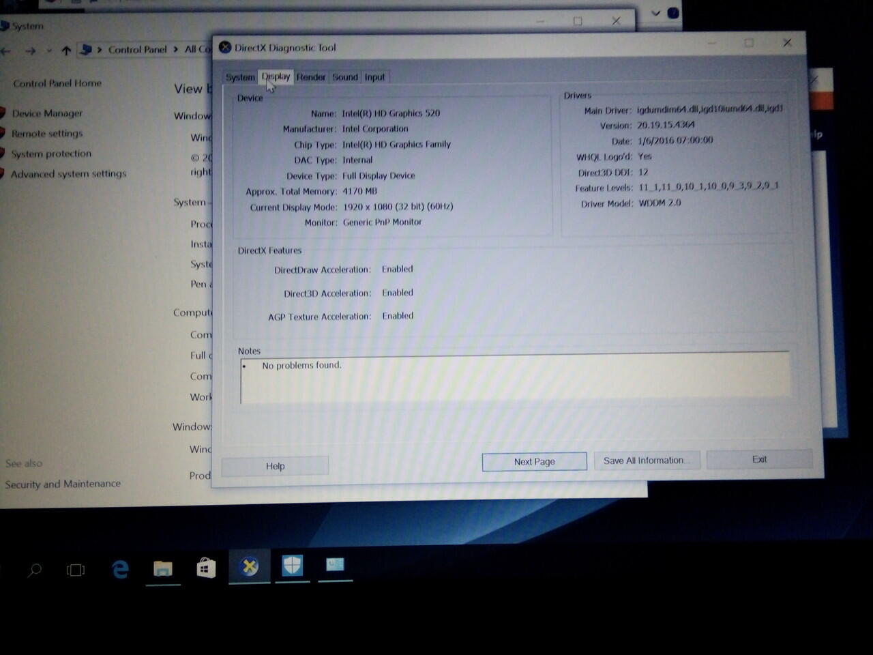The image size is (873, 655).
Task: Go to Control Panel Home
Action: (57, 83)
